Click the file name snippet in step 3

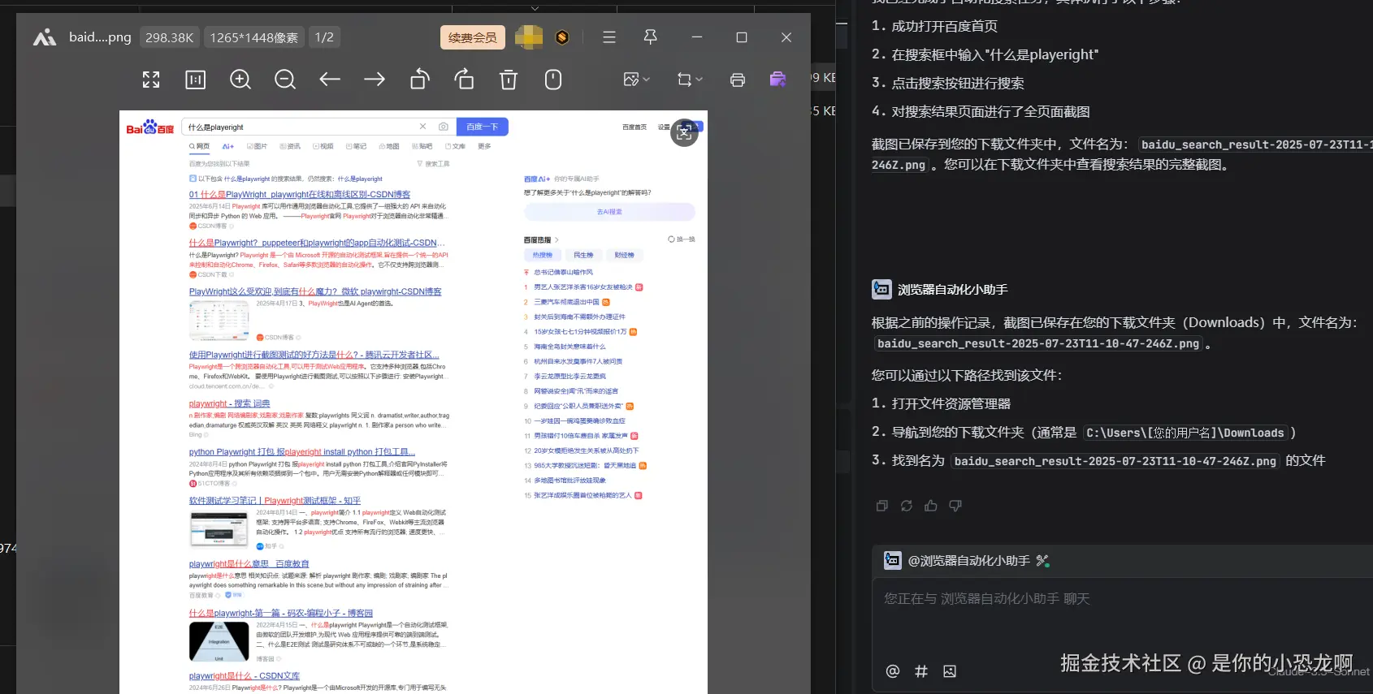(1115, 461)
